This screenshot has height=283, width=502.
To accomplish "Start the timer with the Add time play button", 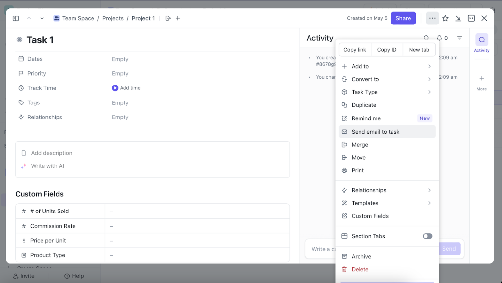I will (115, 88).
